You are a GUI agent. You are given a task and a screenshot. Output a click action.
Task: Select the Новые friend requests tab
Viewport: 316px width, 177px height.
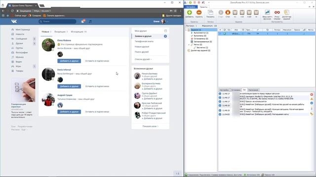pyautogui.click(x=46, y=31)
